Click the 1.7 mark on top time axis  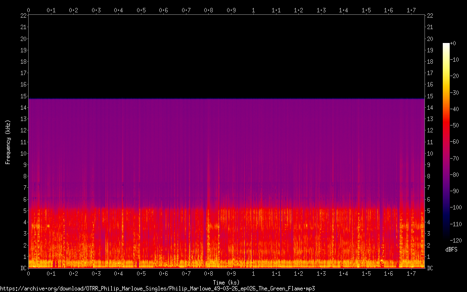[x=411, y=10]
